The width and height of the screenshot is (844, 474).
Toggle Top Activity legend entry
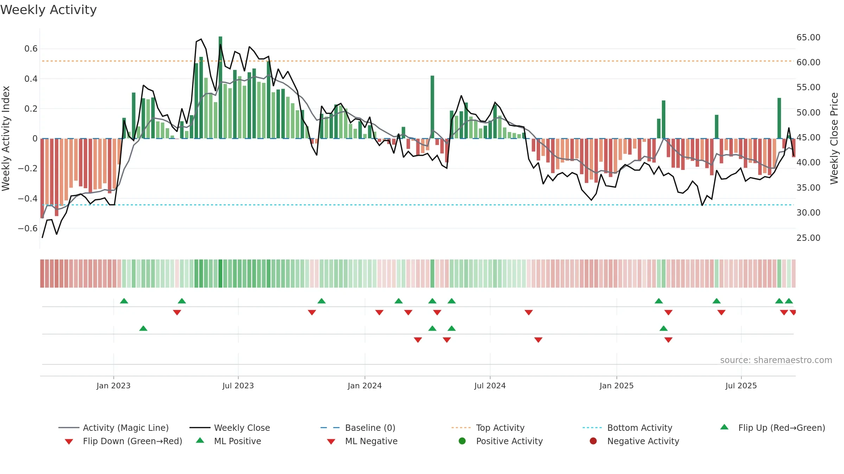[488, 428]
